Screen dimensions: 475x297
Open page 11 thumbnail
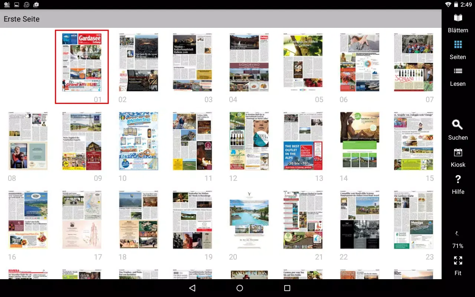pos(193,141)
